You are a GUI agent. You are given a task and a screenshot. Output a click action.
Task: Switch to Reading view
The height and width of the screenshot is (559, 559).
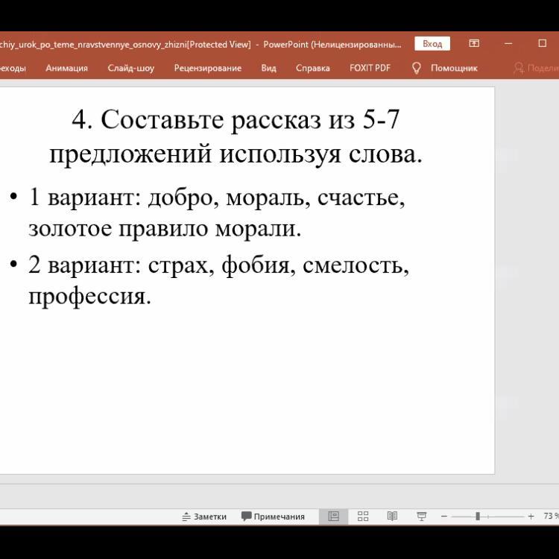pyautogui.click(x=392, y=516)
